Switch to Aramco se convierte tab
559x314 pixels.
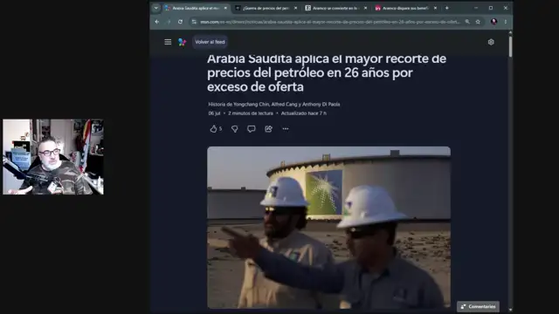335,8
